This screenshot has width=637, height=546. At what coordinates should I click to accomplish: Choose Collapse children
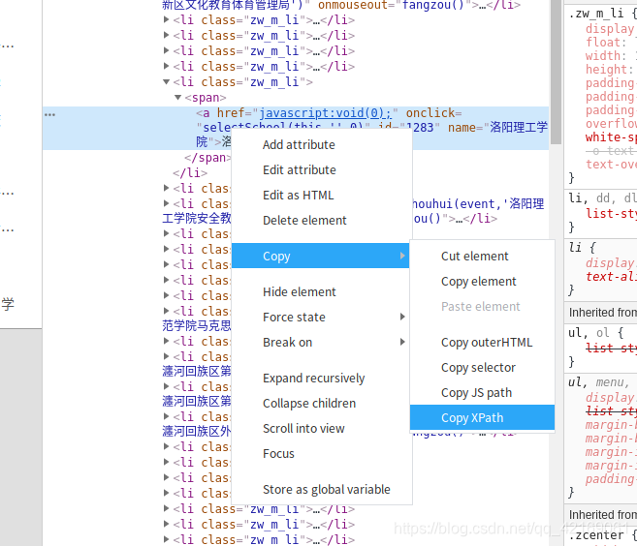pos(308,404)
